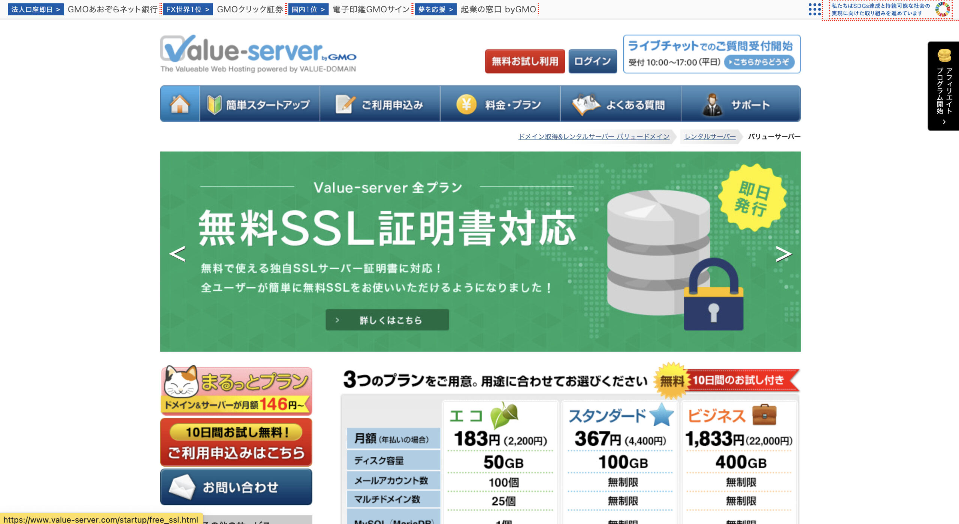Viewport: 959px width, 524px height.
Task: Click the 367円 スタンダード price
Action: (x=598, y=439)
